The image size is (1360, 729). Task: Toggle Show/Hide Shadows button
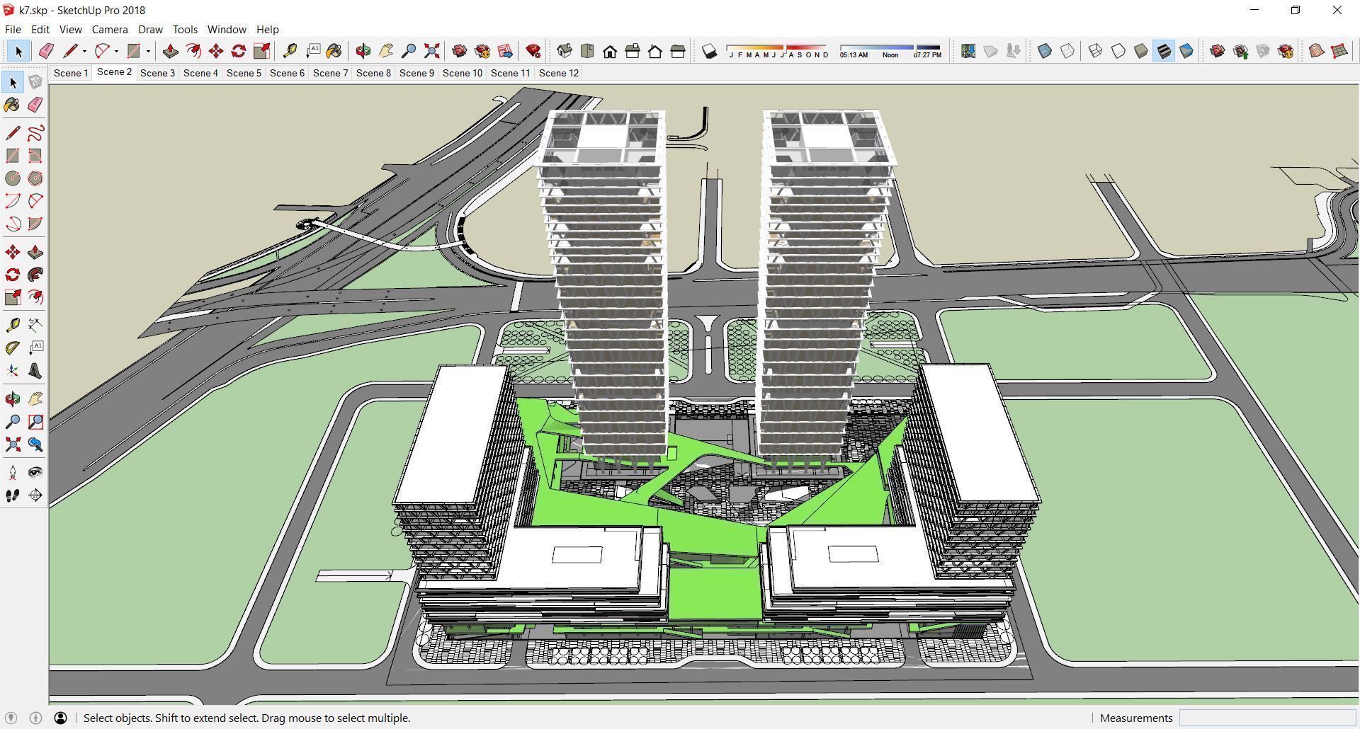(x=709, y=51)
